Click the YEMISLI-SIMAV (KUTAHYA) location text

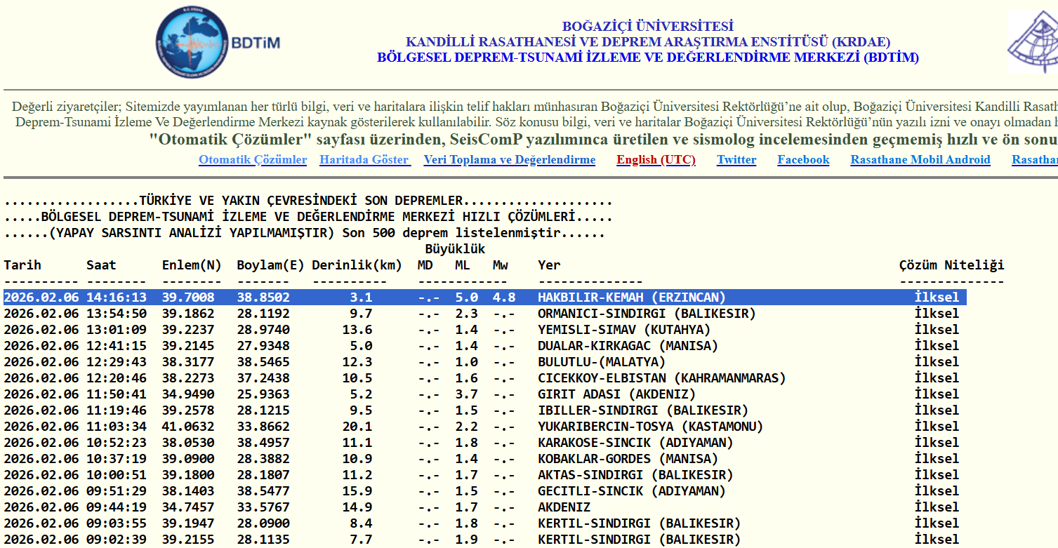(x=624, y=330)
